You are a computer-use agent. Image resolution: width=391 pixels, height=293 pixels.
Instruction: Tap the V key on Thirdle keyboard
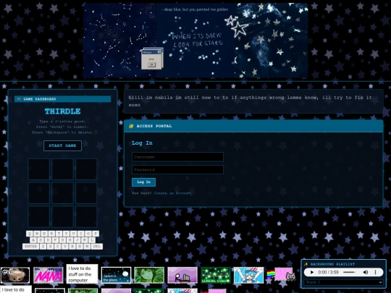click(x=65, y=247)
